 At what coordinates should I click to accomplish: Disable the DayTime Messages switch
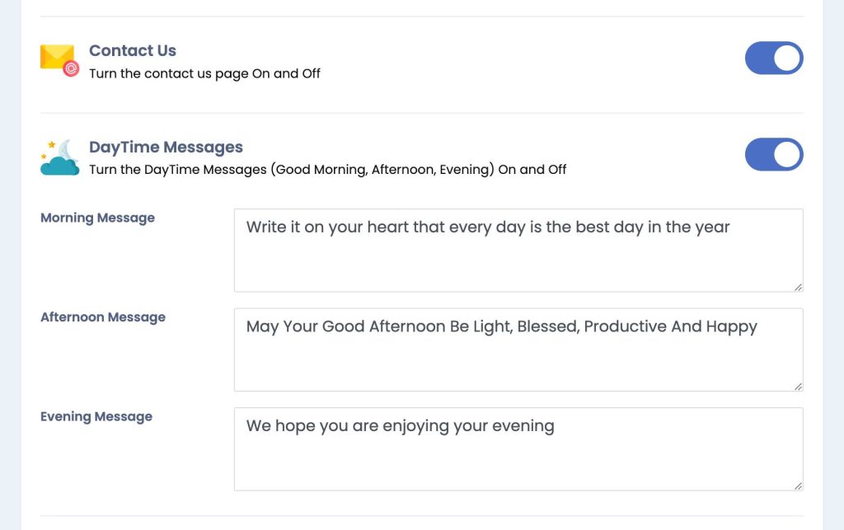click(x=774, y=154)
